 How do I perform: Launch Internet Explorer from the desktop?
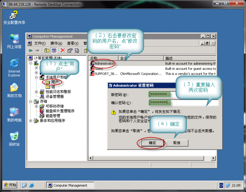coord(14,68)
